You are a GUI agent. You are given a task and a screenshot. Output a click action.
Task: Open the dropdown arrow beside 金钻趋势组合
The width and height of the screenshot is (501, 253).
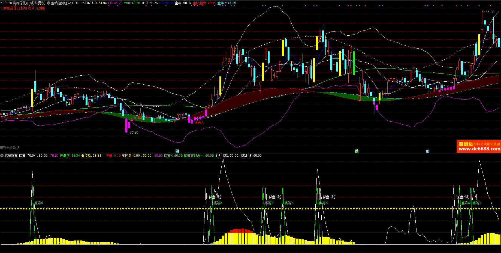tap(49, 3)
